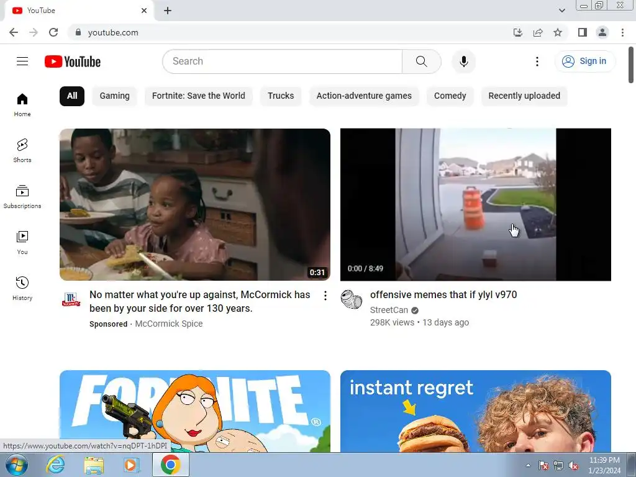Open the You section in sidebar
The width and height of the screenshot is (636, 477).
[22, 243]
